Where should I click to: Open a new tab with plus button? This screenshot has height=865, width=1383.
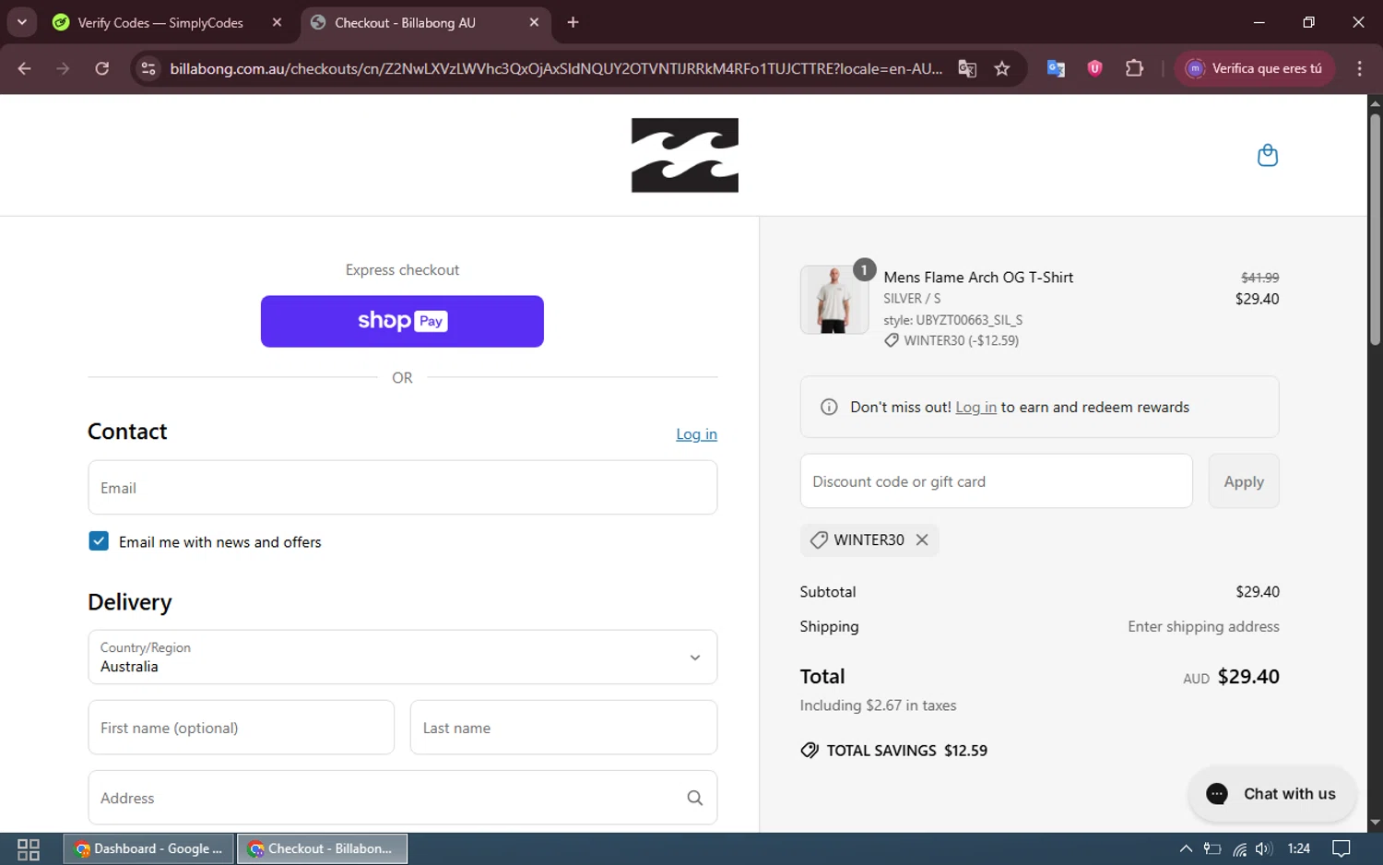(573, 22)
